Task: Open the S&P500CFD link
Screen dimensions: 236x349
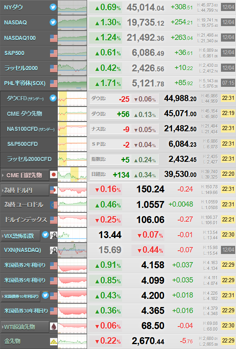Action: tap(22, 144)
